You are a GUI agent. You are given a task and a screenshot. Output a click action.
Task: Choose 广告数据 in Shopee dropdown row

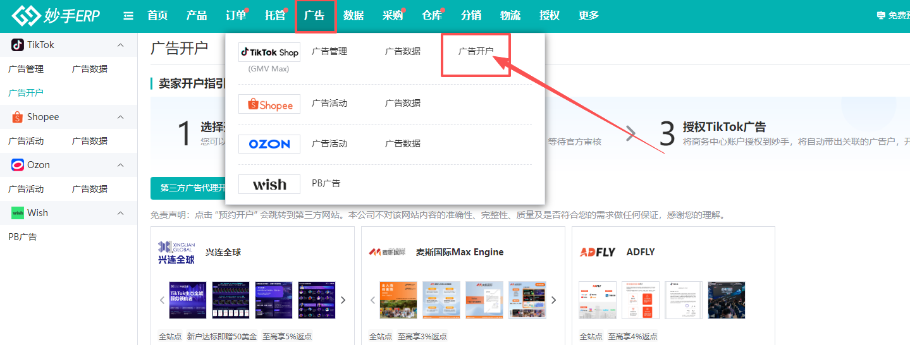[x=403, y=103]
